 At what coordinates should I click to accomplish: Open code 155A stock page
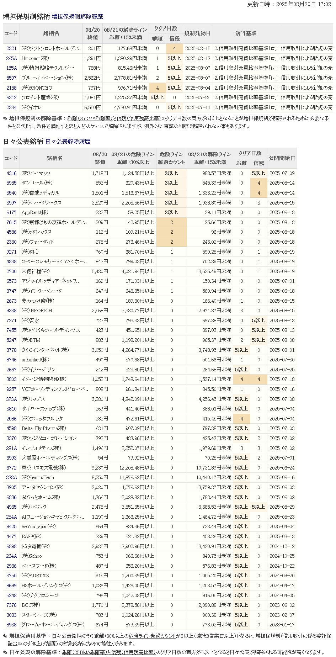click(x=11, y=68)
